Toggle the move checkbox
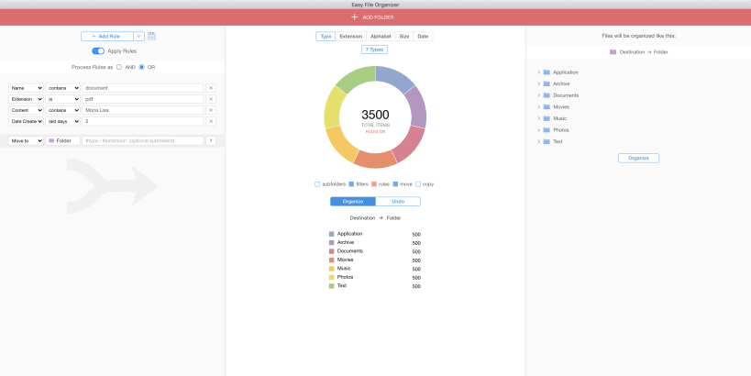 tap(395, 184)
